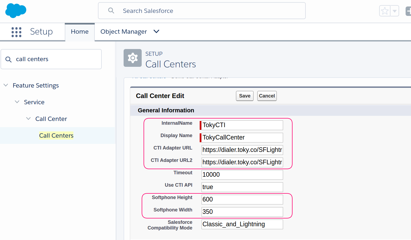Viewport: 411px width, 240px height.
Task: Click the InternalName input field
Action: coord(242,125)
